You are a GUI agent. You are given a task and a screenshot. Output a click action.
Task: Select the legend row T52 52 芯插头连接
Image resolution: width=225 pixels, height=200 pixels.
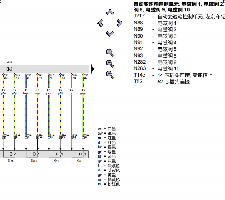point(162,82)
